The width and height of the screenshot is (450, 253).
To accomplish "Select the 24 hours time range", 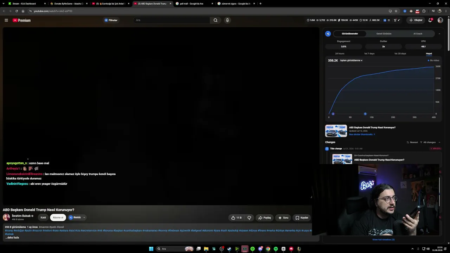I will (340, 53).
